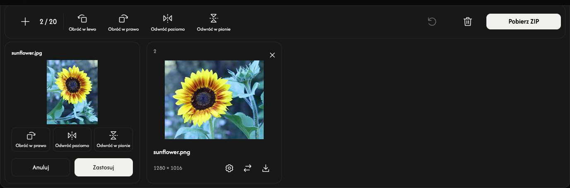Cancel edits with Anuluj
Image resolution: width=570 pixels, height=188 pixels.
click(x=41, y=167)
